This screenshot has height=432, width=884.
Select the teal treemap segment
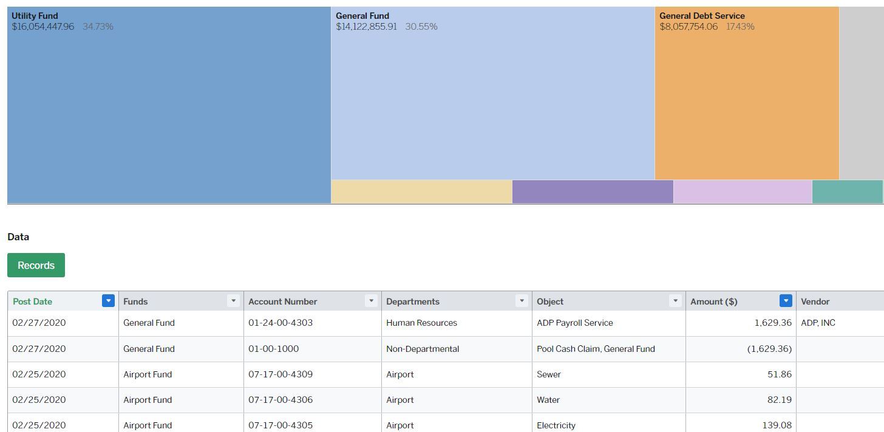[x=849, y=191]
